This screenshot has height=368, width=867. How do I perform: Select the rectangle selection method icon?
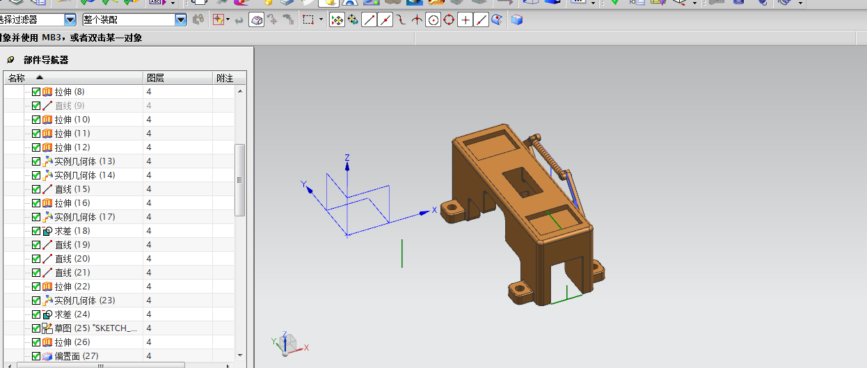[308, 20]
